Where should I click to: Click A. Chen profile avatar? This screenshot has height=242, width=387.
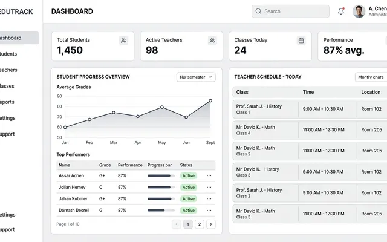(x=359, y=11)
